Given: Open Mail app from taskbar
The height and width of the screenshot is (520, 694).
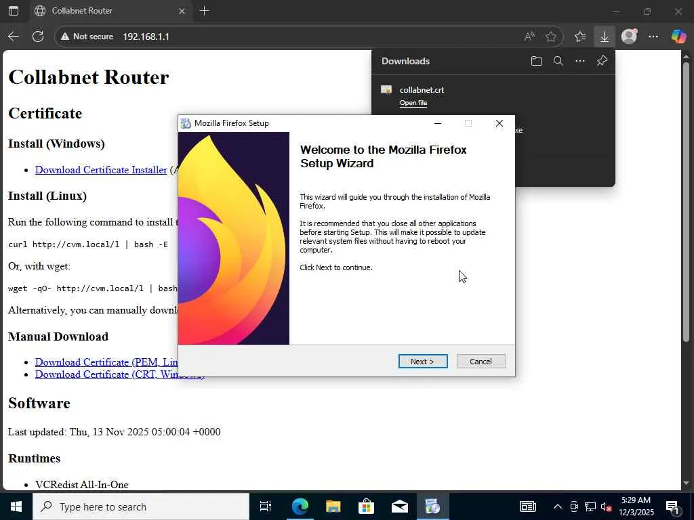Looking at the screenshot, I should click(399, 506).
